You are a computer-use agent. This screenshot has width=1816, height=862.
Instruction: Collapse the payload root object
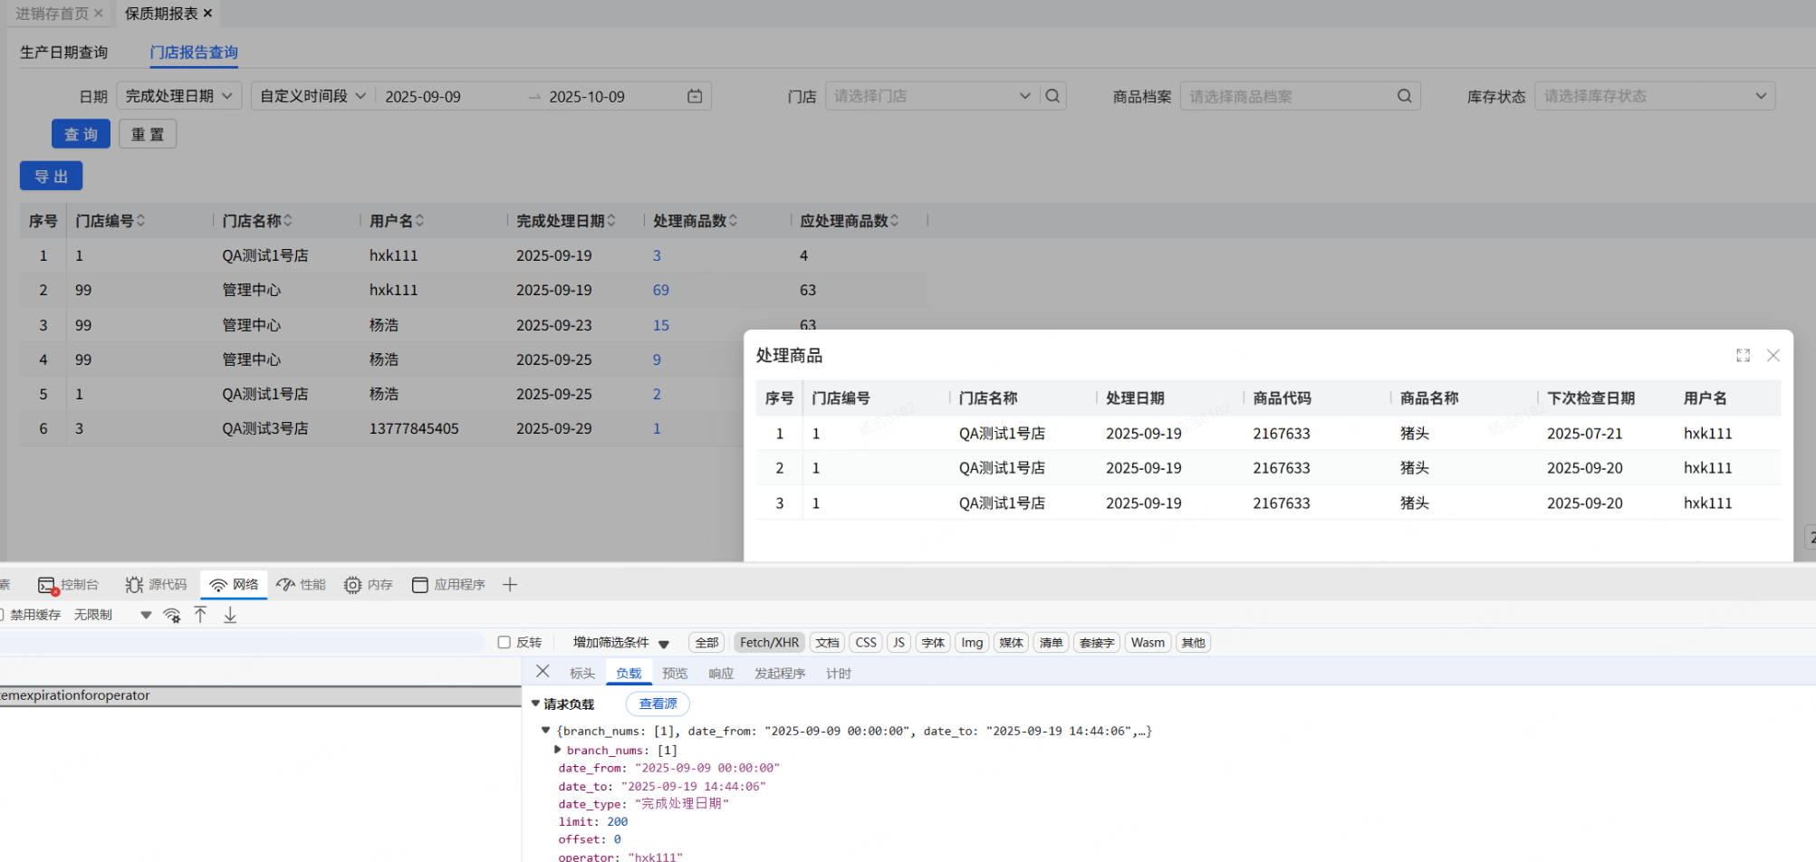tap(545, 730)
